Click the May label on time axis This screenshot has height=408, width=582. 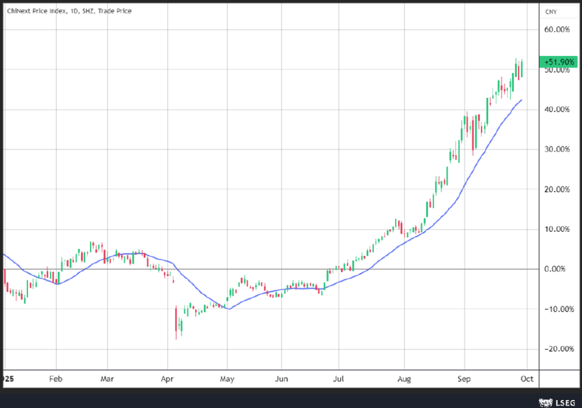[x=227, y=379]
